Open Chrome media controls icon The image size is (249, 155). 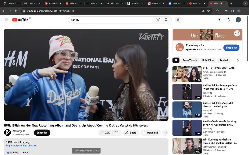coord(227,11)
